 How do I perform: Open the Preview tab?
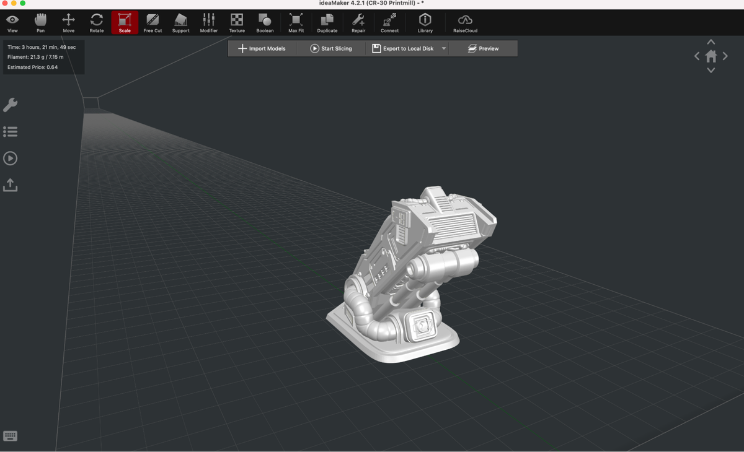(483, 48)
